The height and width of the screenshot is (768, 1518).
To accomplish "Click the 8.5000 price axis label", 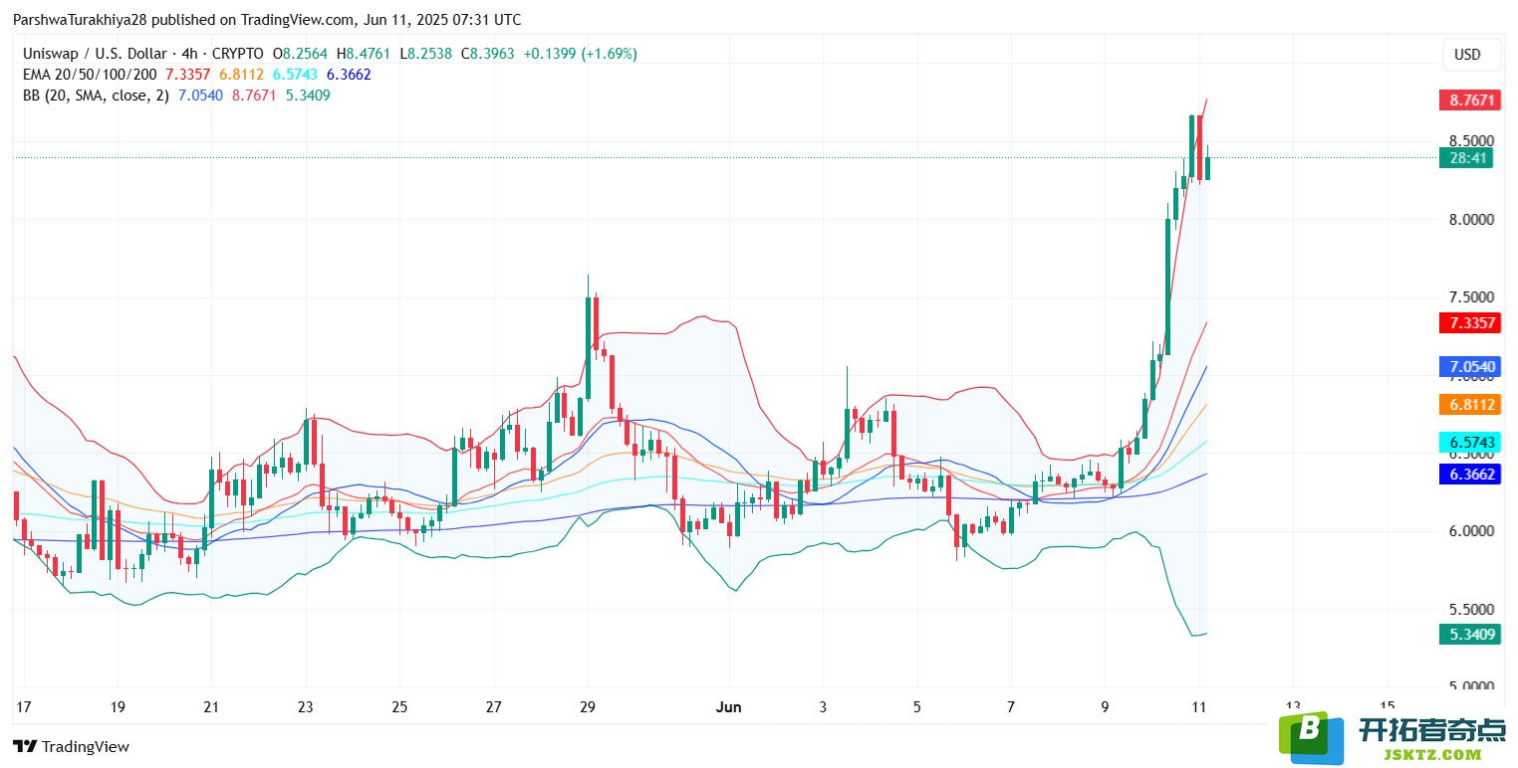I will 1472,140.
